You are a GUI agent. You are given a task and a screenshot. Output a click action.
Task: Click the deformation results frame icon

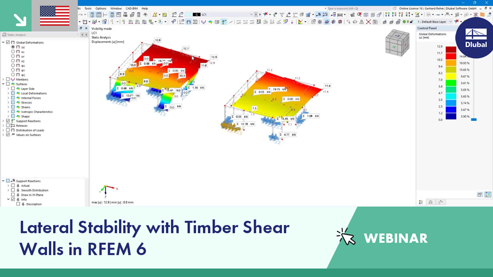pyautogui.click(x=189, y=22)
